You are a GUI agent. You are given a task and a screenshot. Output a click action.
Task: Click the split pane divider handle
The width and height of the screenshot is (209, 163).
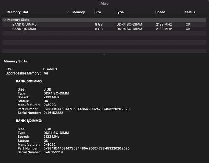pyautogui.click(x=104, y=54)
